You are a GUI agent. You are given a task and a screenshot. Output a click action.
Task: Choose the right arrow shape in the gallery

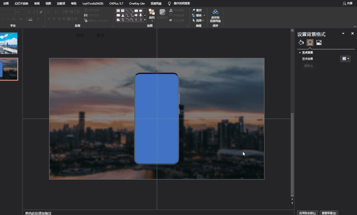pyautogui.click(x=136, y=15)
